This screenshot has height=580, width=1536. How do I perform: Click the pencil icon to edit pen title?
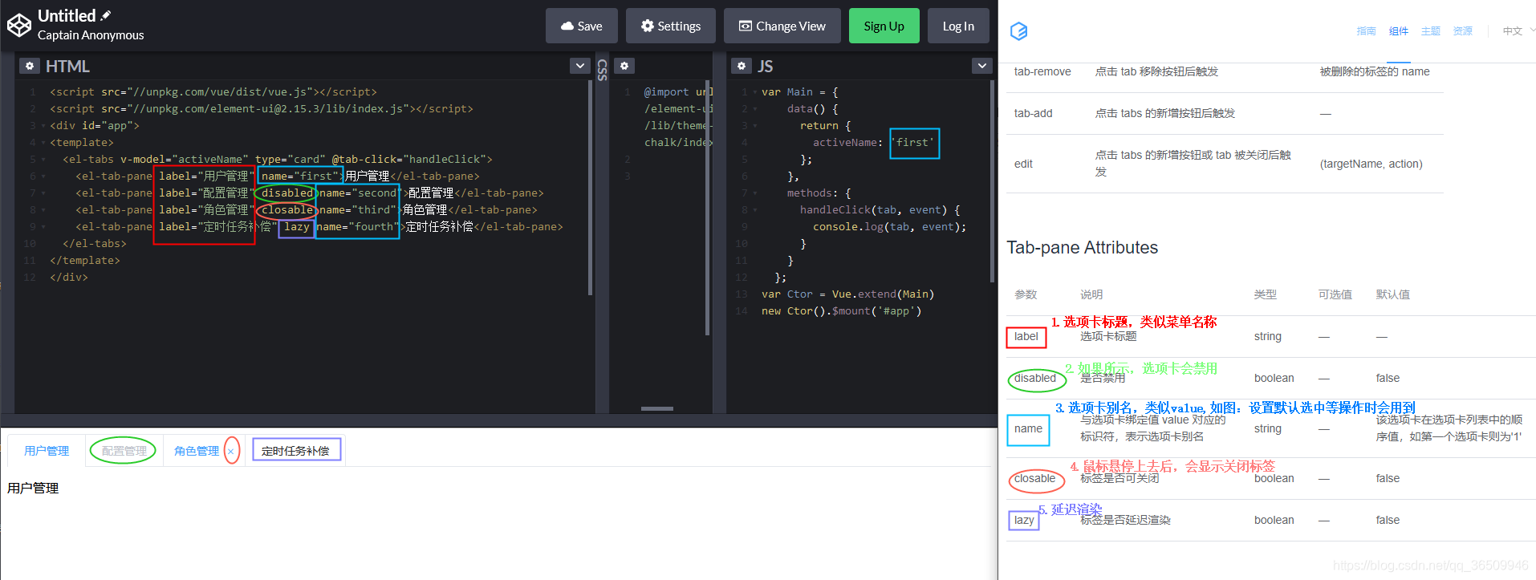(106, 15)
